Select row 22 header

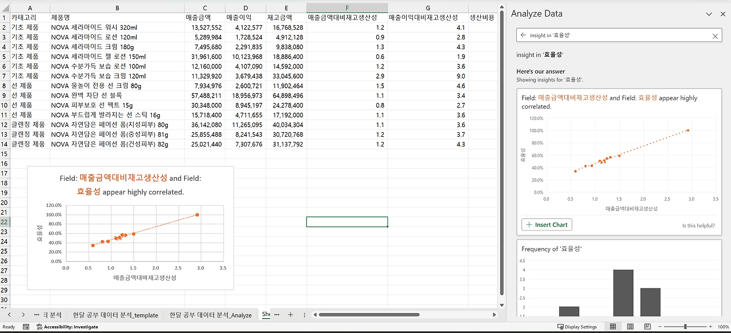click(x=5, y=222)
